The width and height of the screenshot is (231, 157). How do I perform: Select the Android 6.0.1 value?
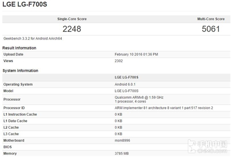pyautogui.click(x=125, y=84)
